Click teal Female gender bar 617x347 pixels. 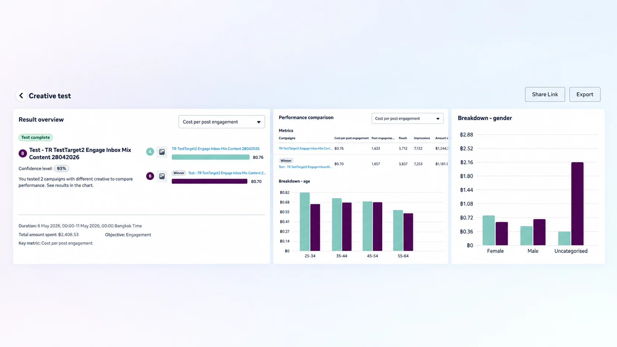(x=489, y=230)
